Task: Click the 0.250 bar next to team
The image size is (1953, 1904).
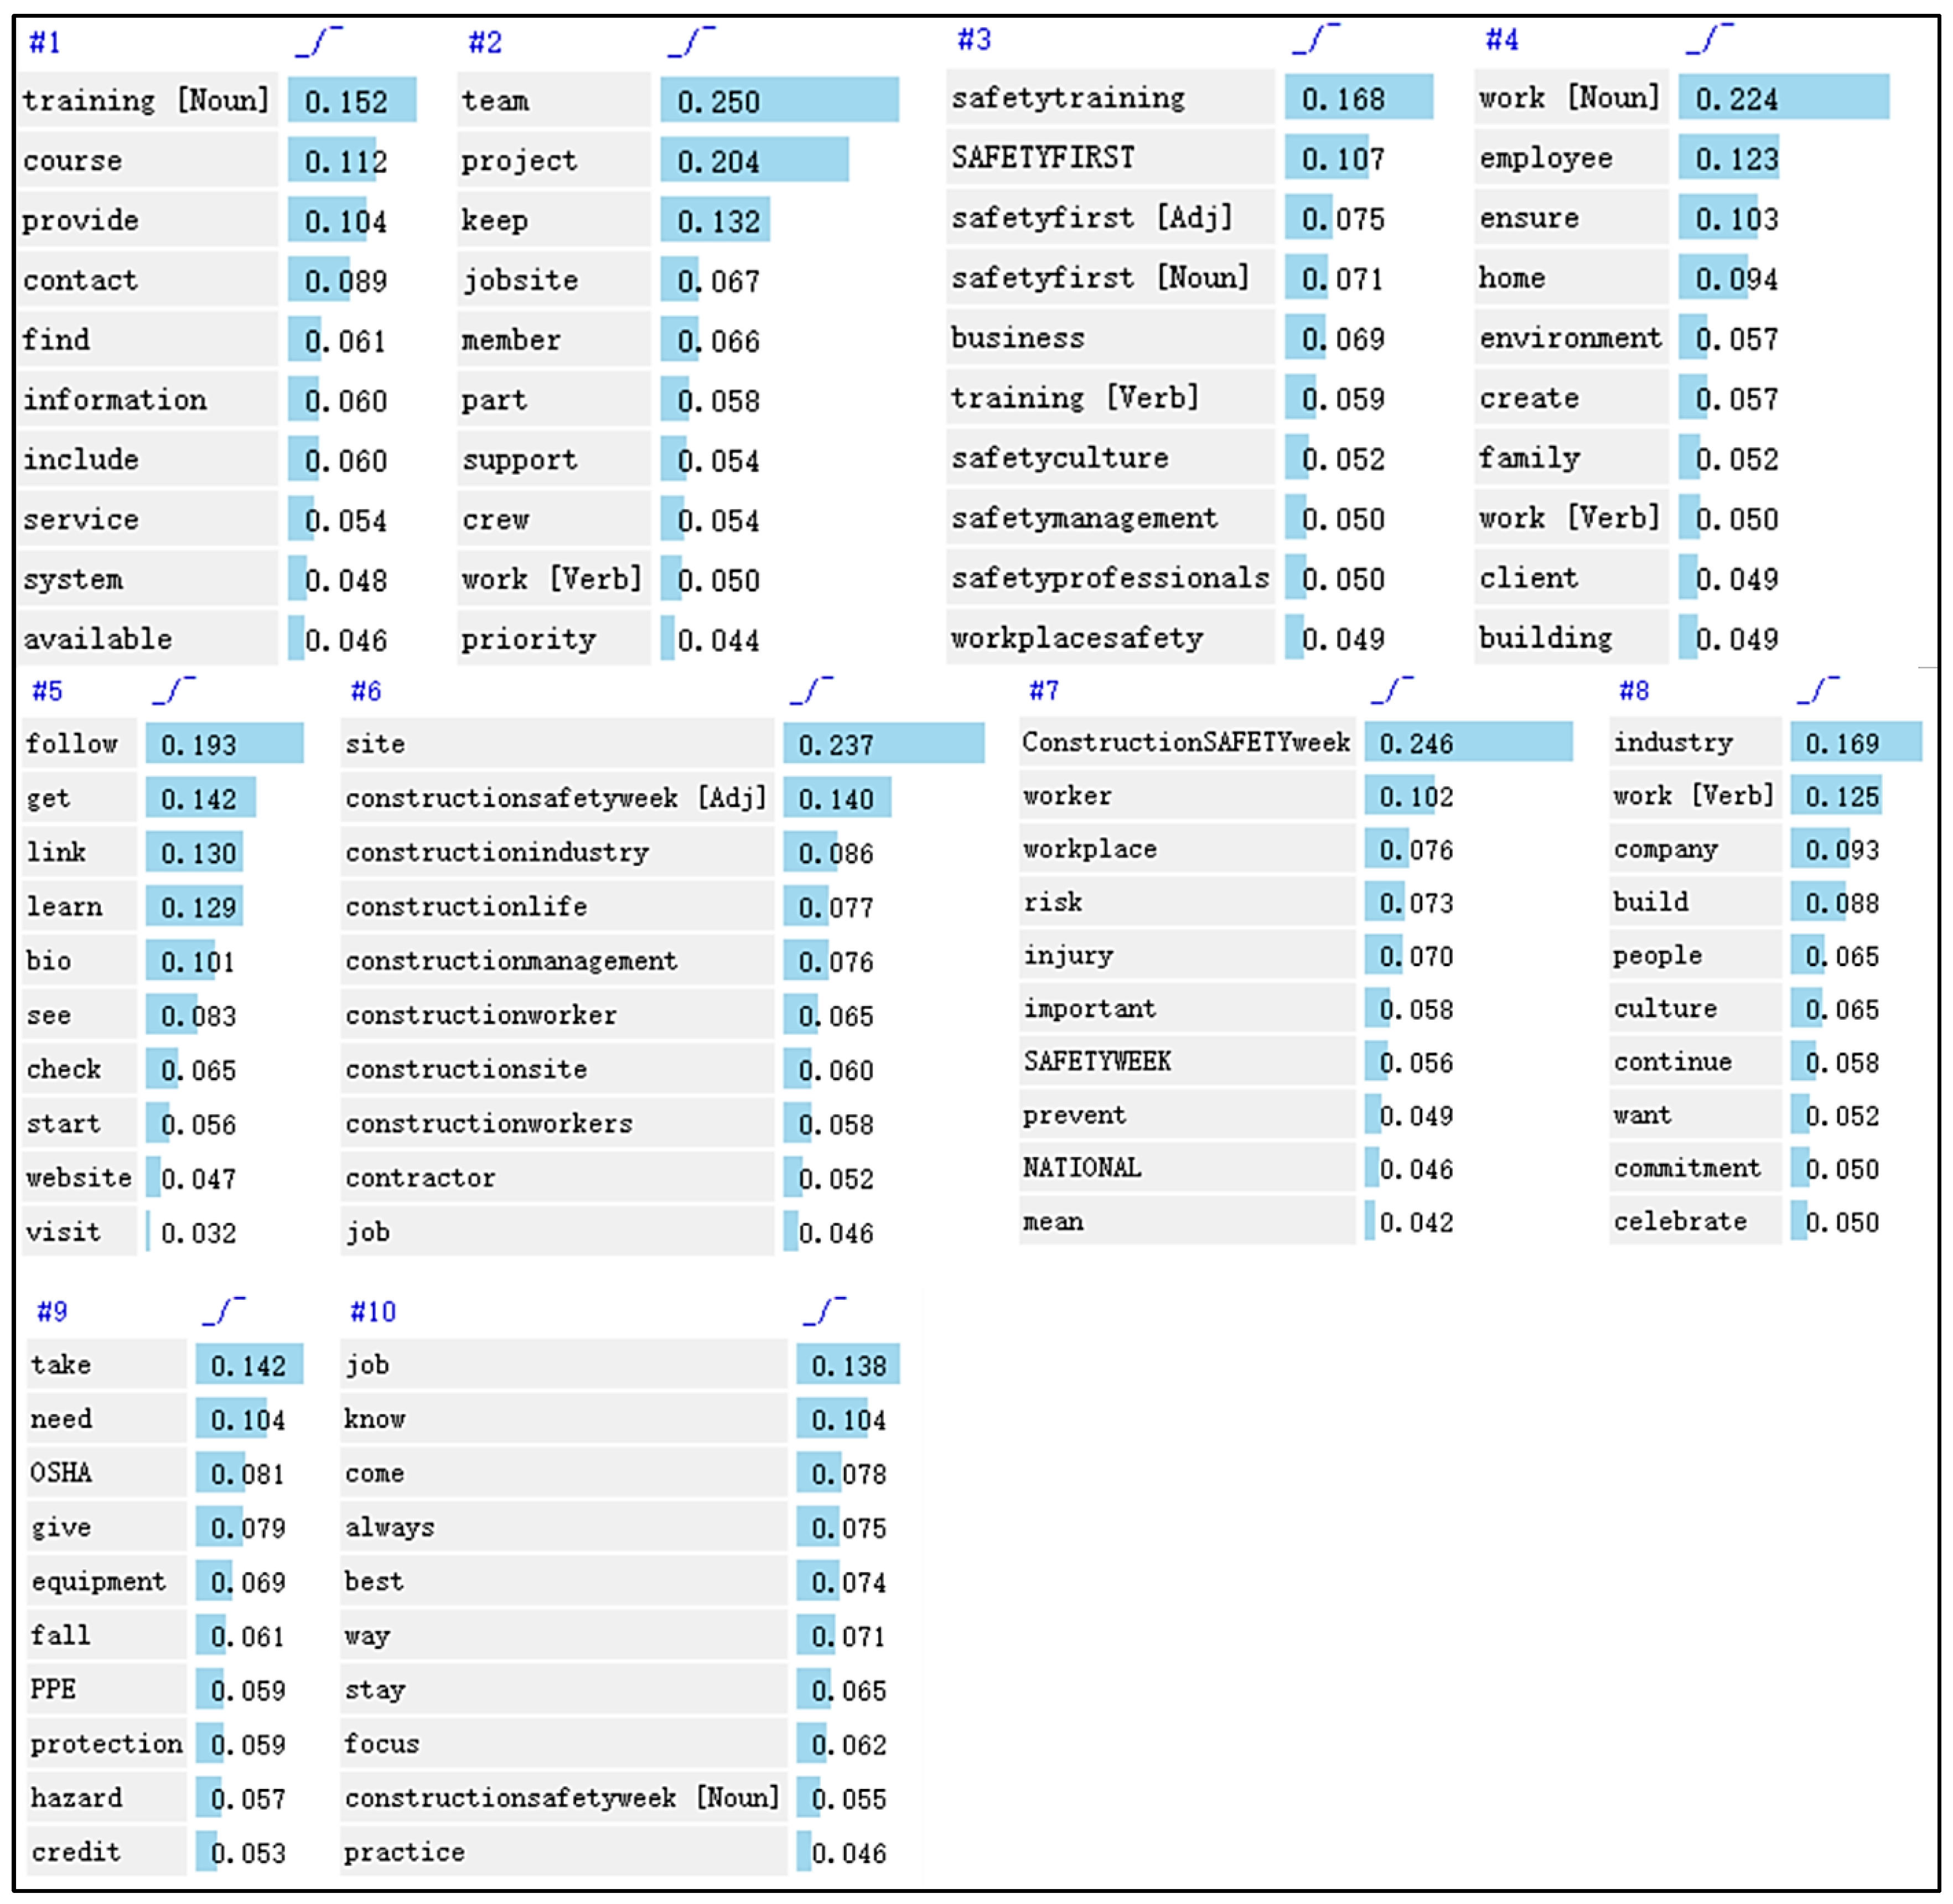Action: 779,101
